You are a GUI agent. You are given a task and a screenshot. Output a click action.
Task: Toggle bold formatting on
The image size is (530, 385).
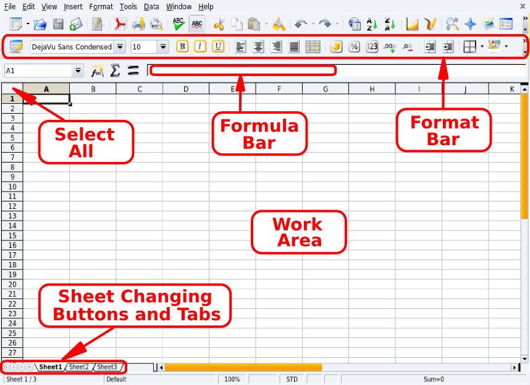point(182,46)
